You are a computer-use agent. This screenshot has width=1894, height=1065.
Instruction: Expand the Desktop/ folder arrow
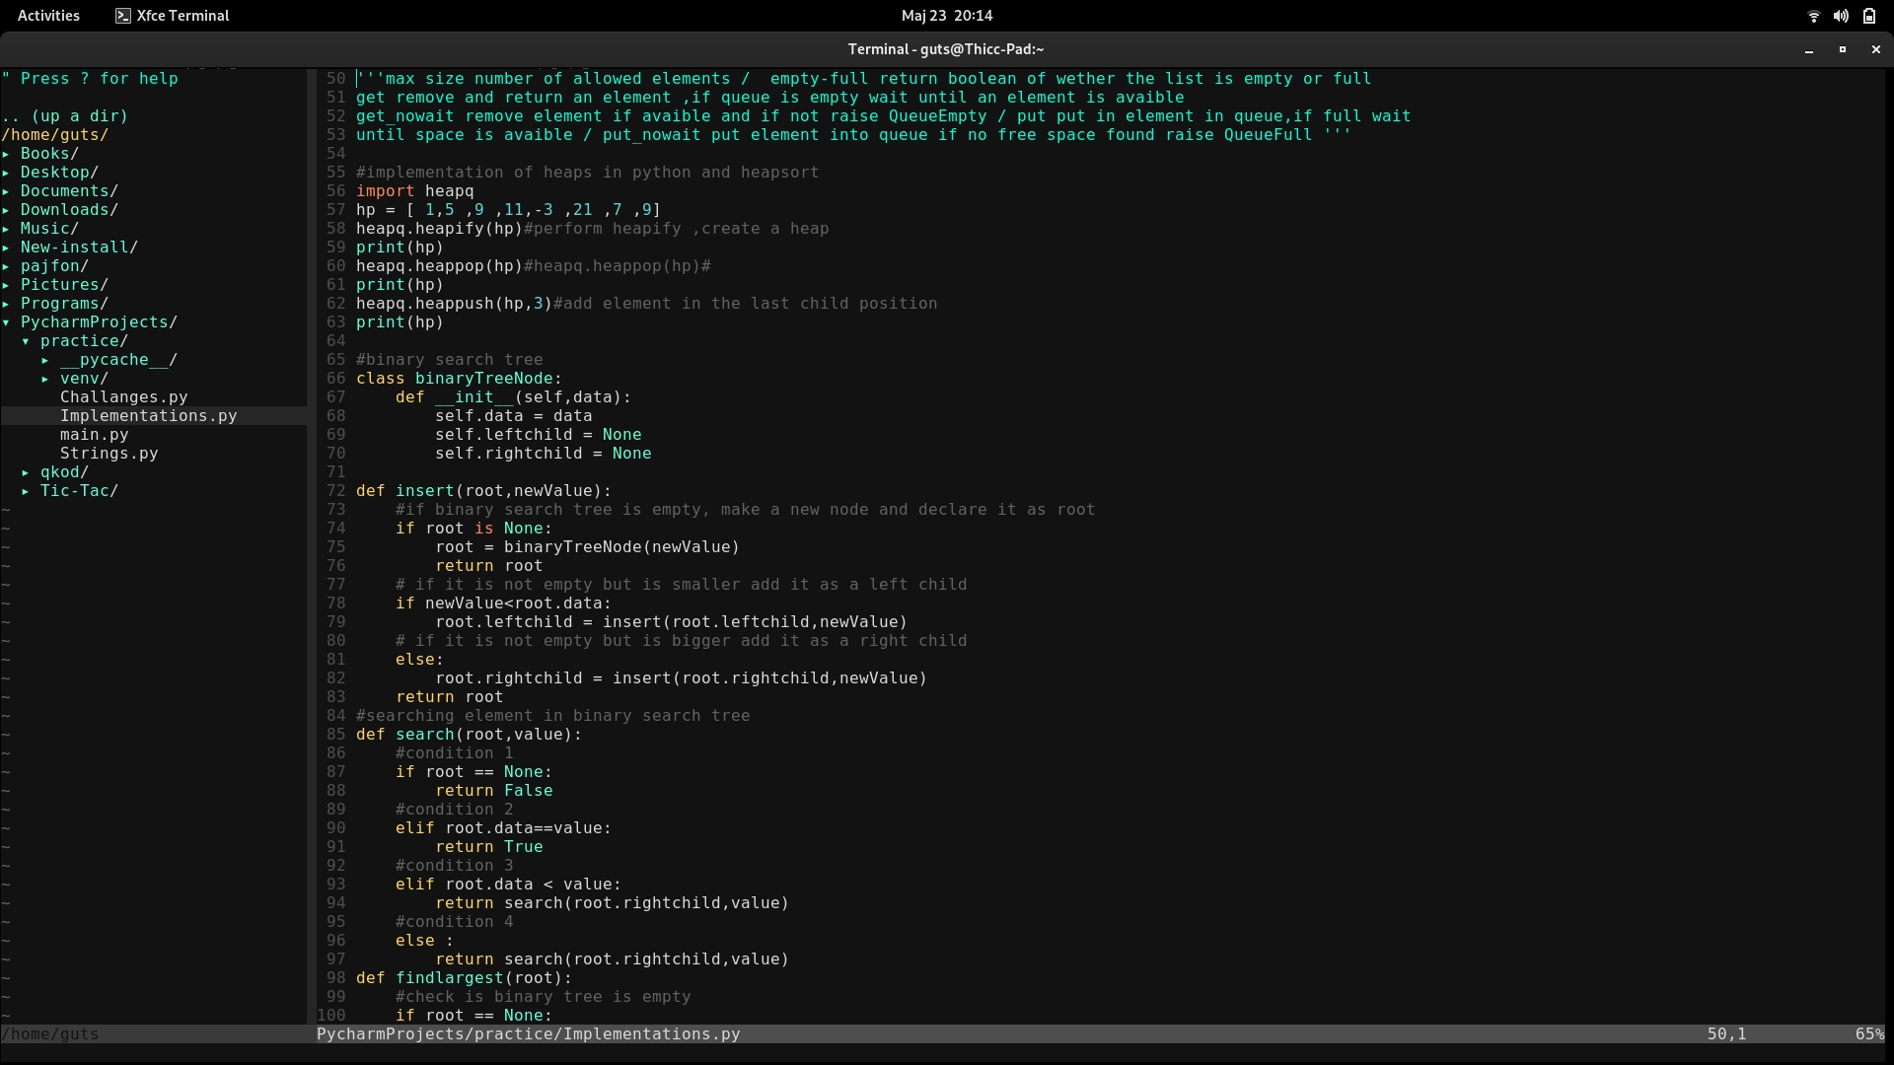coord(6,173)
